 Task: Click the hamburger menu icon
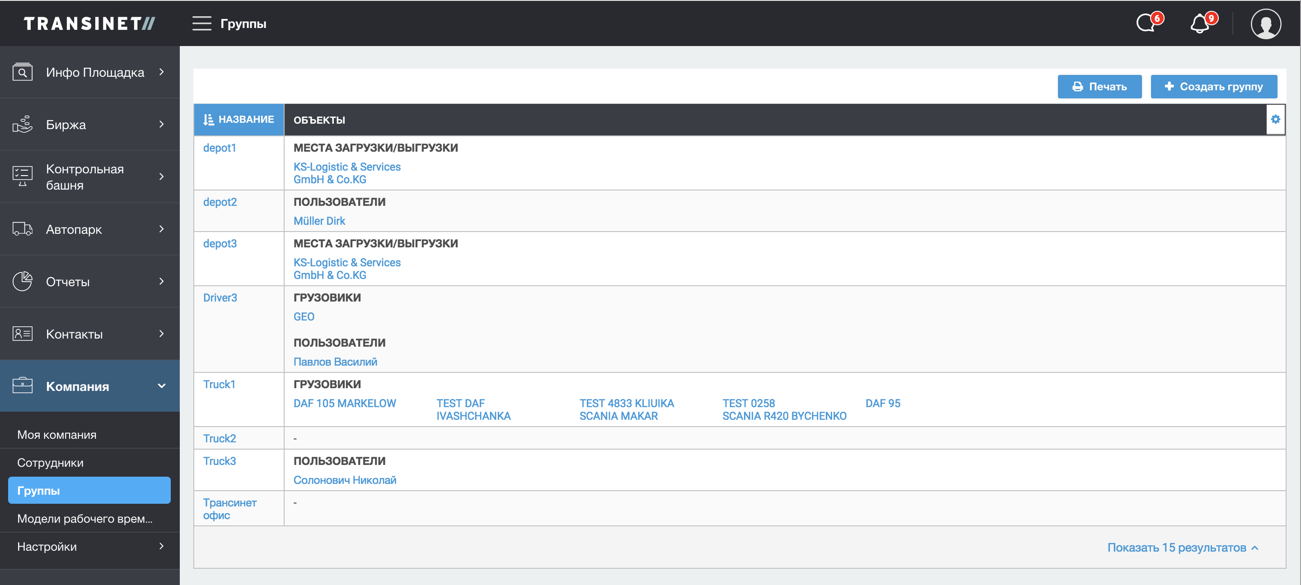pos(201,23)
